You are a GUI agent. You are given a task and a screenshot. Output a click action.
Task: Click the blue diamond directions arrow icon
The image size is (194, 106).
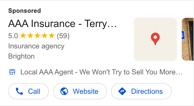coord(122,91)
